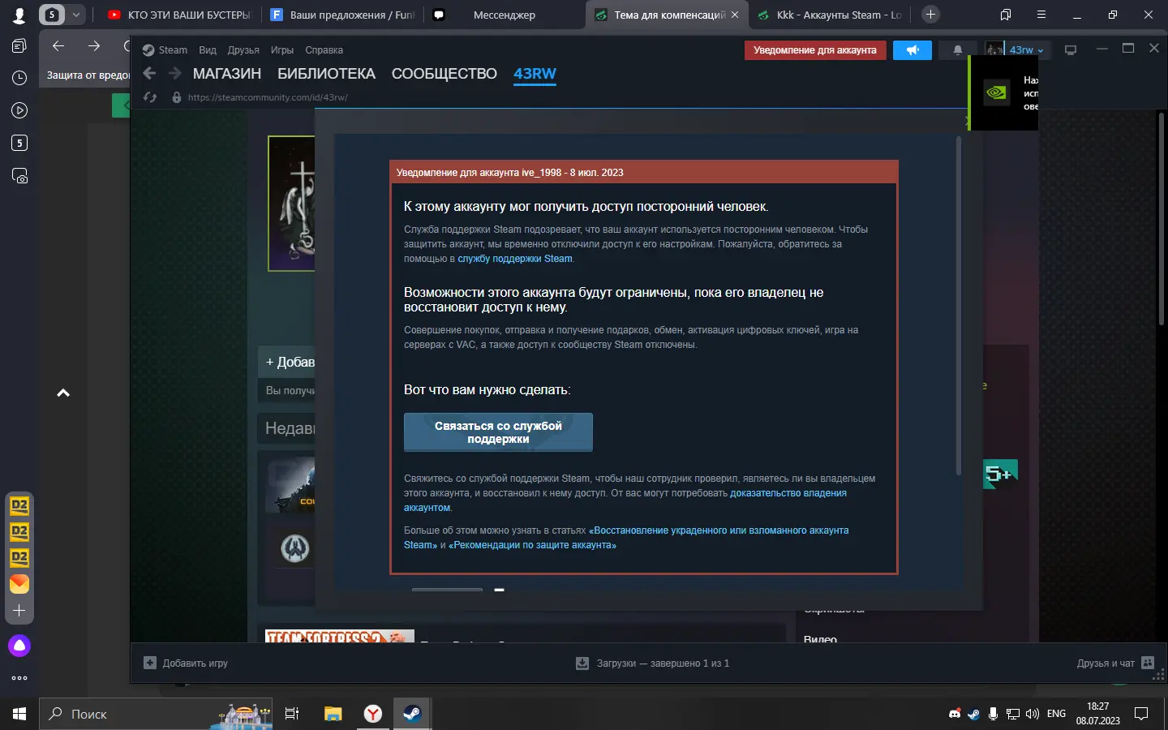The width and height of the screenshot is (1168, 730).
Task: Go to the СООБЩЕСТВО section
Action: [x=444, y=74]
